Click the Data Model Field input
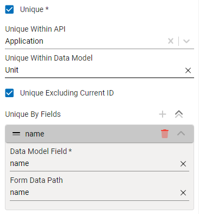 point(94,163)
